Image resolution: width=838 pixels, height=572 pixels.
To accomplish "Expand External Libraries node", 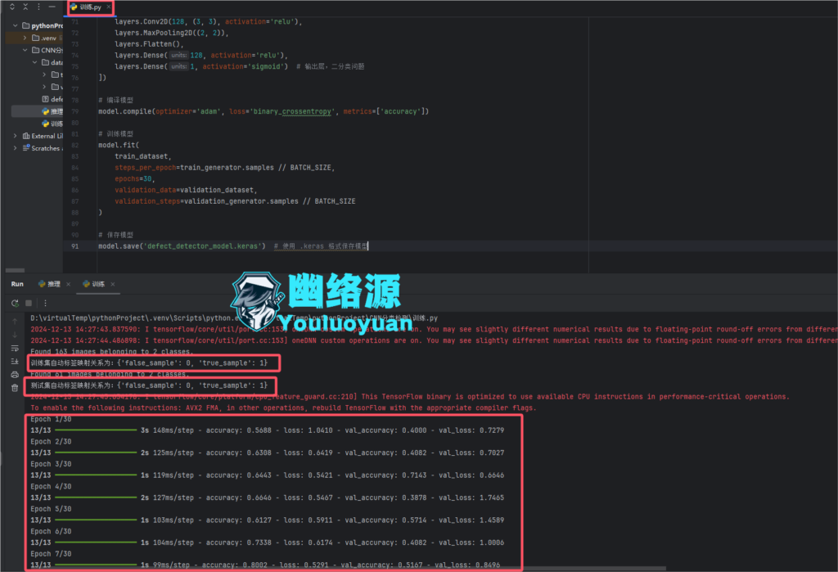I will tap(15, 136).
